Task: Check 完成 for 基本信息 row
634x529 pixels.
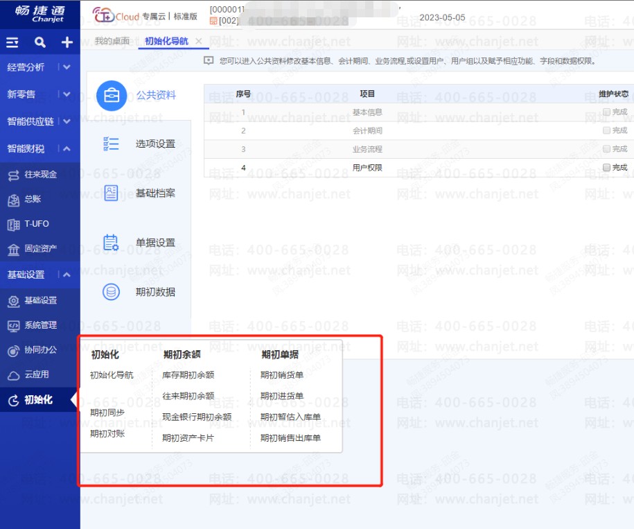Action: pos(606,112)
